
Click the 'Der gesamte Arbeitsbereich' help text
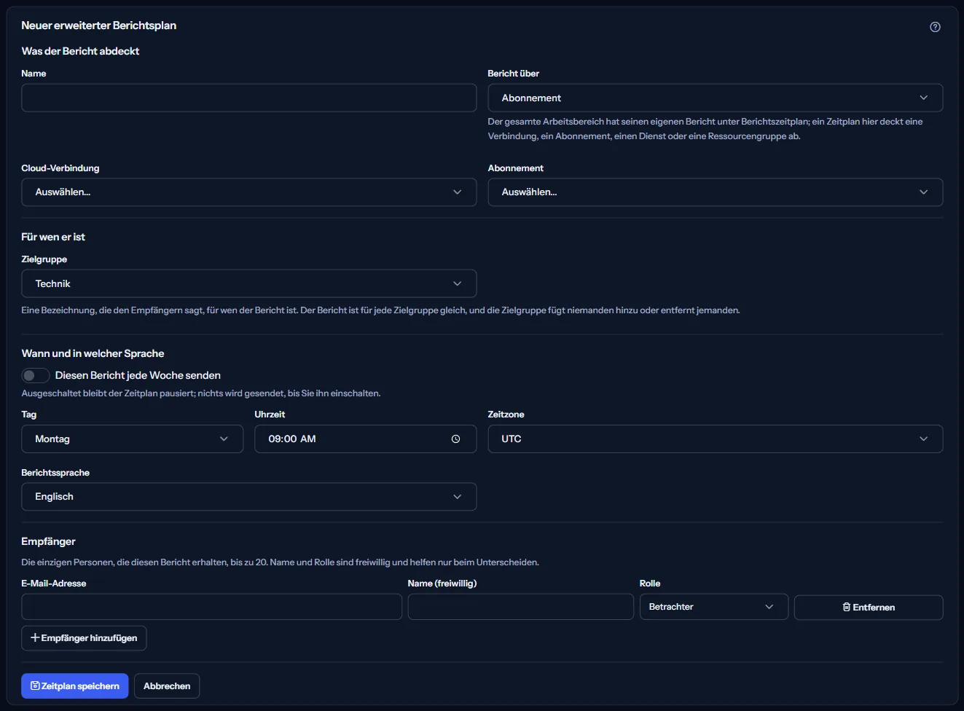coord(705,129)
